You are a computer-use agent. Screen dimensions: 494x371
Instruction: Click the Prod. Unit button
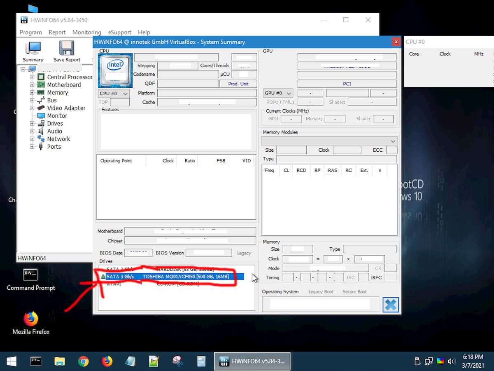click(x=239, y=84)
